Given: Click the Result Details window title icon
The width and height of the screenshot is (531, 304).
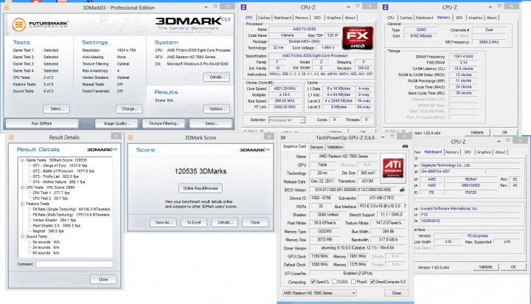Looking at the screenshot, I should click(x=11, y=137).
